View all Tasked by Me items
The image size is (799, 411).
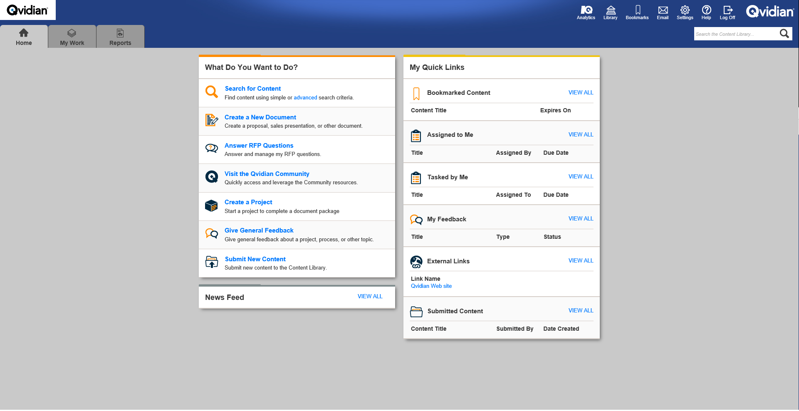pyautogui.click(x=581, y=177)
